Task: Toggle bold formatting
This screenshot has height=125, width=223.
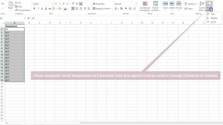Action: (34, 9)
